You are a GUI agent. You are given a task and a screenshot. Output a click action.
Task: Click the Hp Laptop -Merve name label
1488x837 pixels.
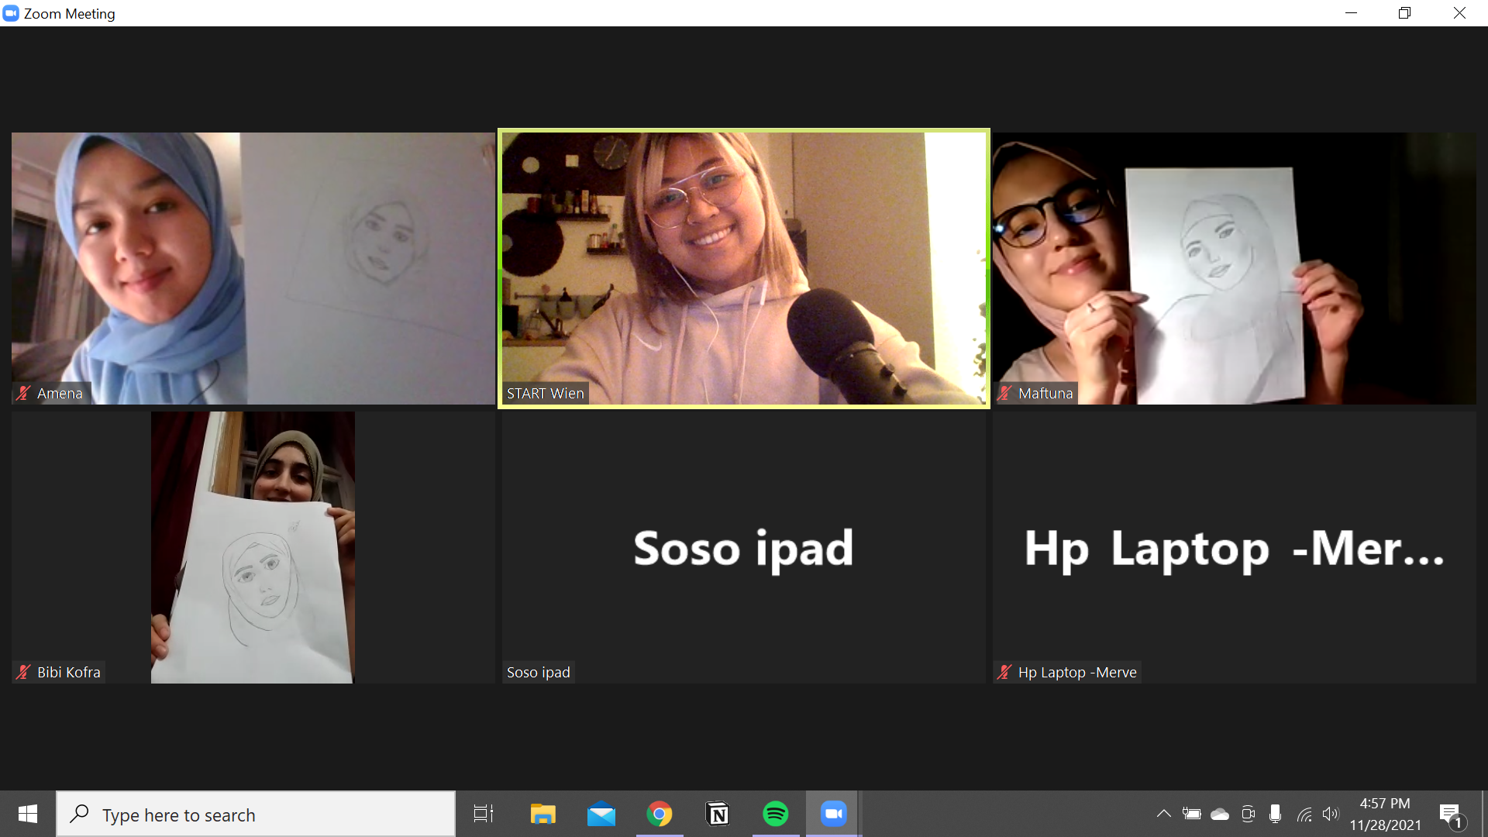point(1077,672)
